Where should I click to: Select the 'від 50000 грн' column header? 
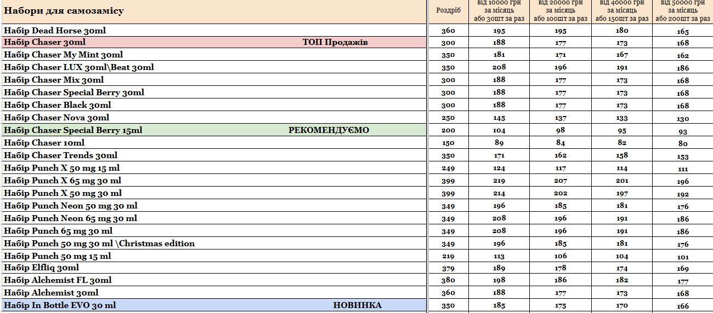coord(683,11)
